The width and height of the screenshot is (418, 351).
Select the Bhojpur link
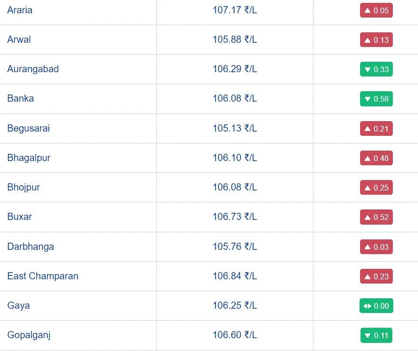[x=23, y=187]
